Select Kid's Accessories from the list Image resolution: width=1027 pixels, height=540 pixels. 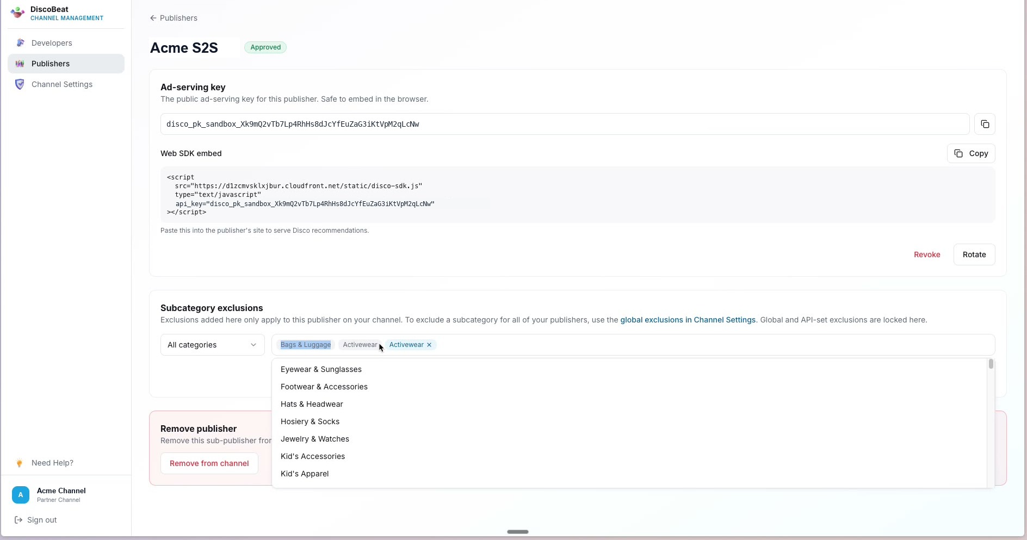[629, 456]
